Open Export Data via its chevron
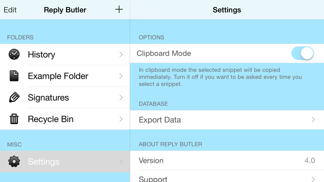The height and width of the screenshot is (182, 324). pyautogui.click(x=313, y=120)
